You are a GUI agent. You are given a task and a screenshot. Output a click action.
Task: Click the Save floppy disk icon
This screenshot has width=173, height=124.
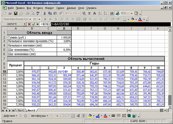click(16, 13)
